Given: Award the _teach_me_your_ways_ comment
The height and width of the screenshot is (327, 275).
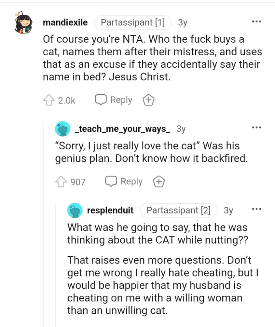Looking at the screenshot, I should coord(159,182).
